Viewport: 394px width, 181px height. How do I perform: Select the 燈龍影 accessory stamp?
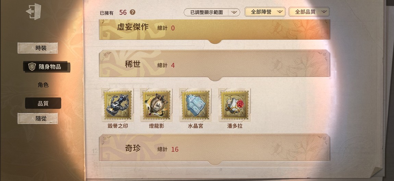[x=157, y=105]
